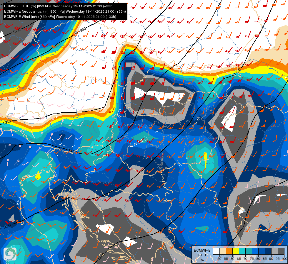Click the 1440 geopotential contour label
This screenshot has height=264, width=288.
pos(101,256)
